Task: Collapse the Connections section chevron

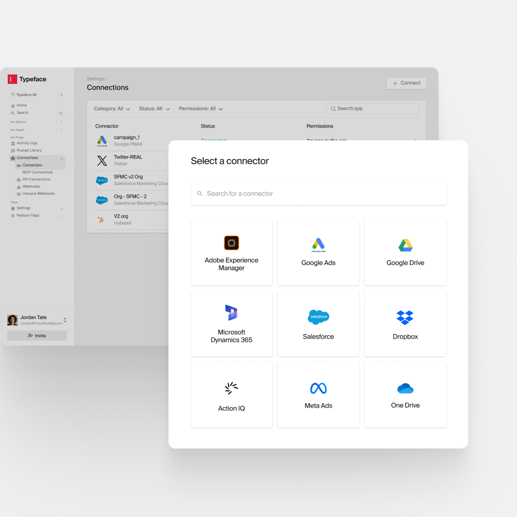Action: point(61,159)
